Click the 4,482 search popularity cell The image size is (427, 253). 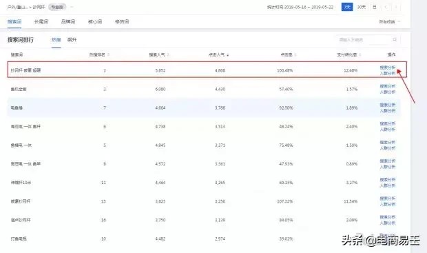[160, 239]
